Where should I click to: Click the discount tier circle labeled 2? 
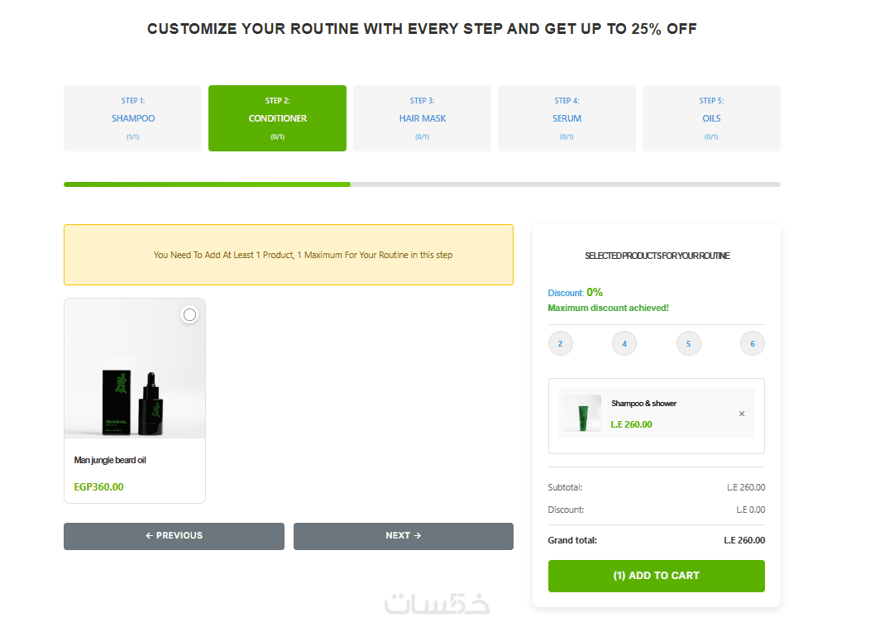[x=560, y=343]
